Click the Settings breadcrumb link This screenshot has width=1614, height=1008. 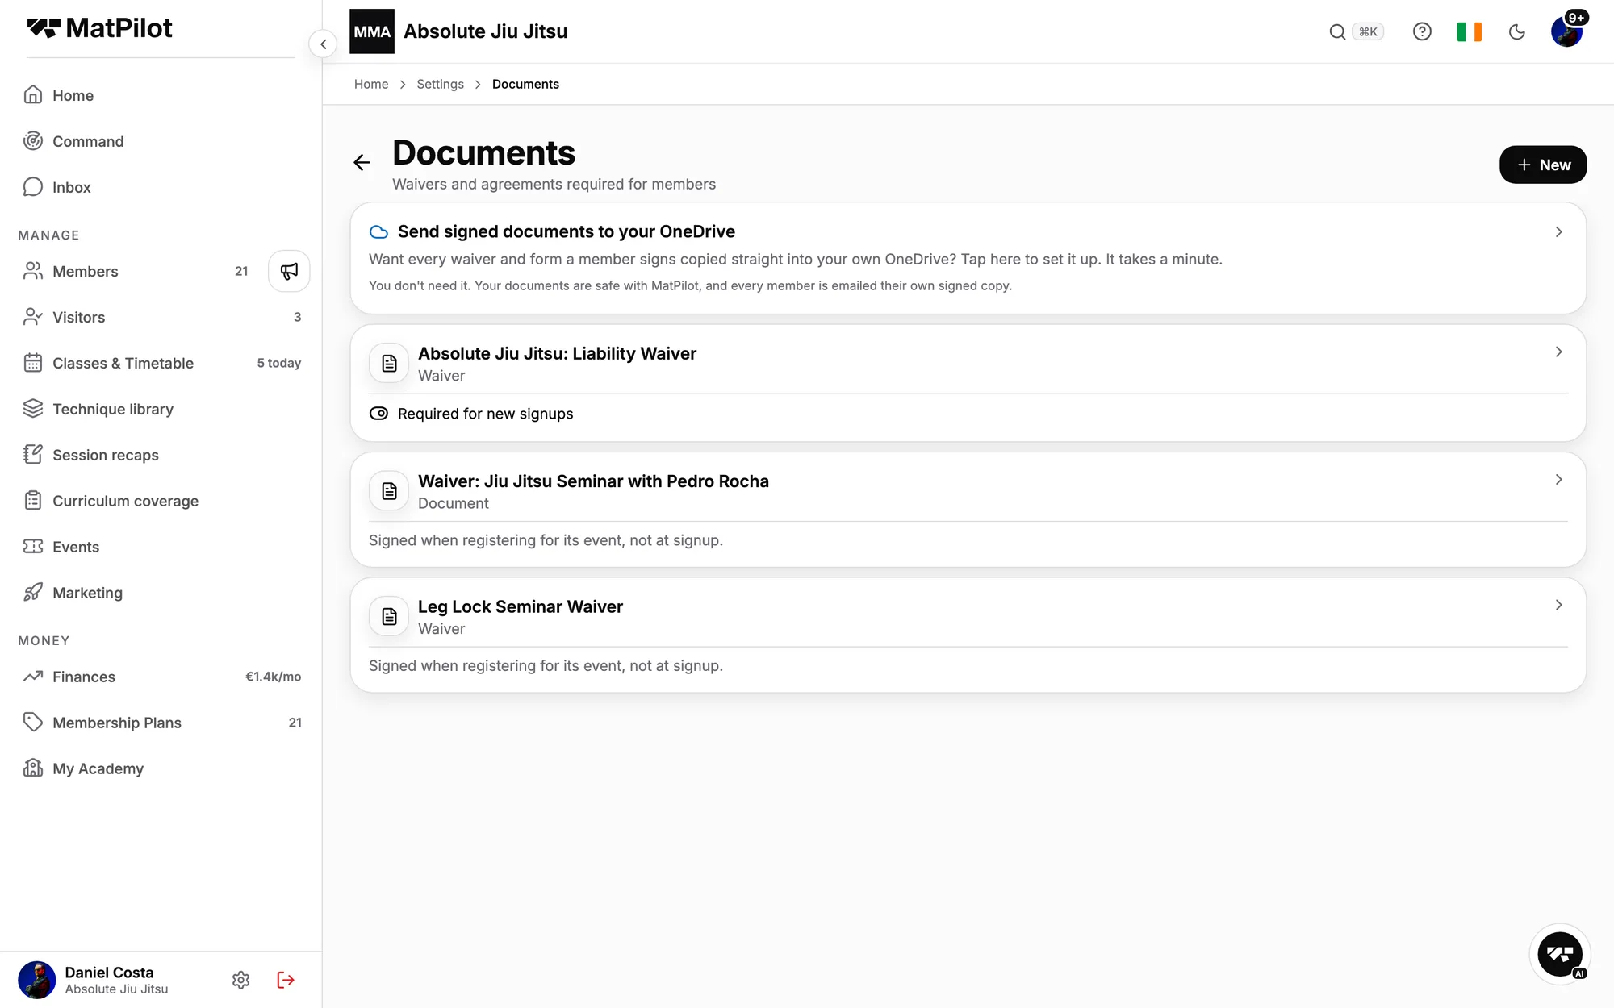click(440, 84)
